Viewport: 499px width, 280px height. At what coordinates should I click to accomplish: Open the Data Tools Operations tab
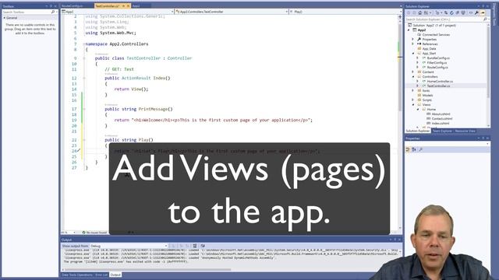click(x=77, y=275)
